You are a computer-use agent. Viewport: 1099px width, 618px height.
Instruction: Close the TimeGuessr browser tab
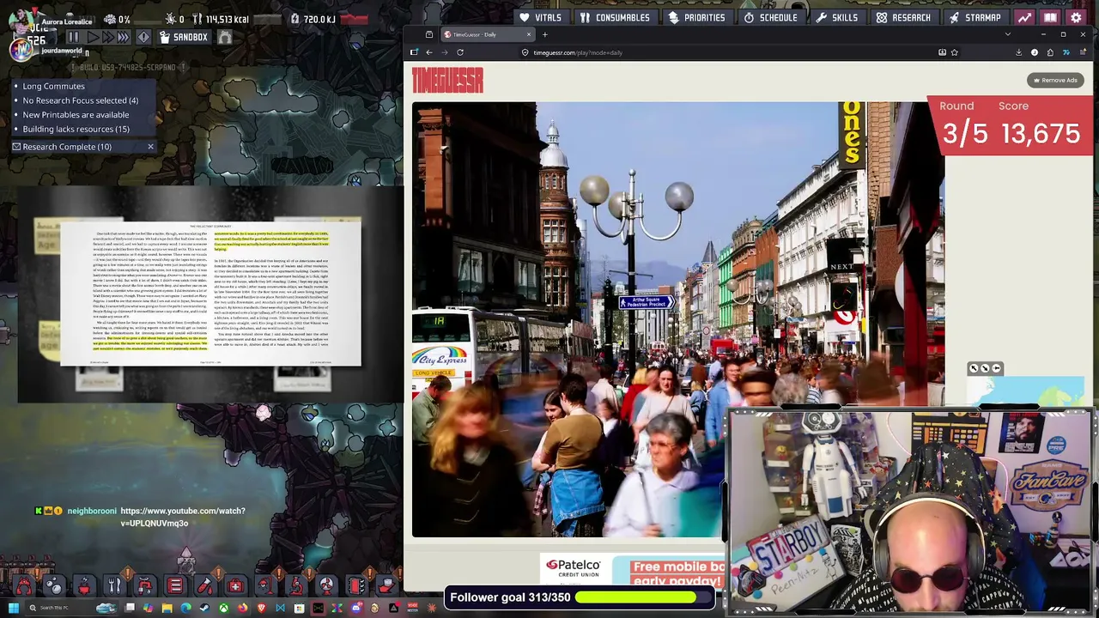pos(529,34)
